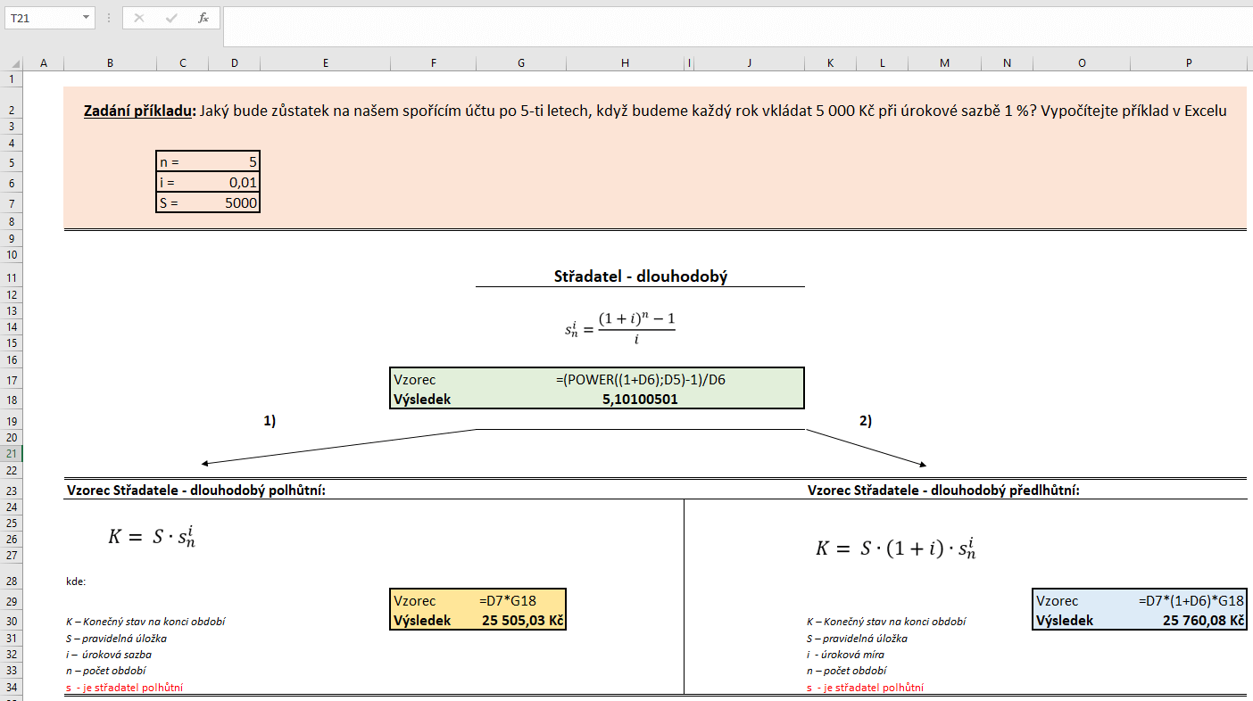This screenshot has width=1253, height=701.
Task: Select row 7 header
Action: [x=11, y=203]
